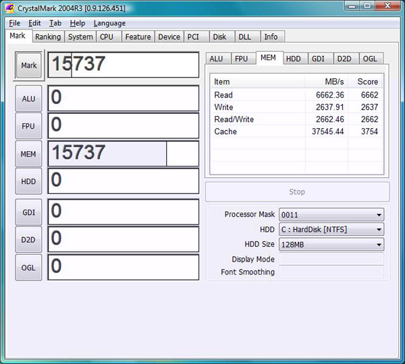Open the Language menu
The height and width of the screenshot is (364, 405).
pos(109,23)
